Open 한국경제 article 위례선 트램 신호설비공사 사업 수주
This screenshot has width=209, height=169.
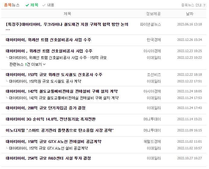[49, 40]
